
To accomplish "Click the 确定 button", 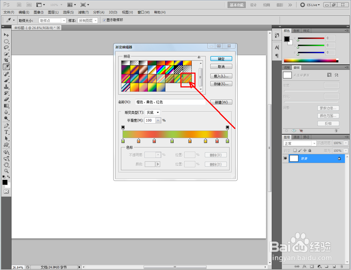I will 221,59.
